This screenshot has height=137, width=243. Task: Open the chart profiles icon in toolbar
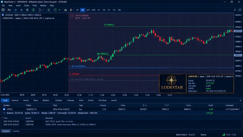(3, 10)
